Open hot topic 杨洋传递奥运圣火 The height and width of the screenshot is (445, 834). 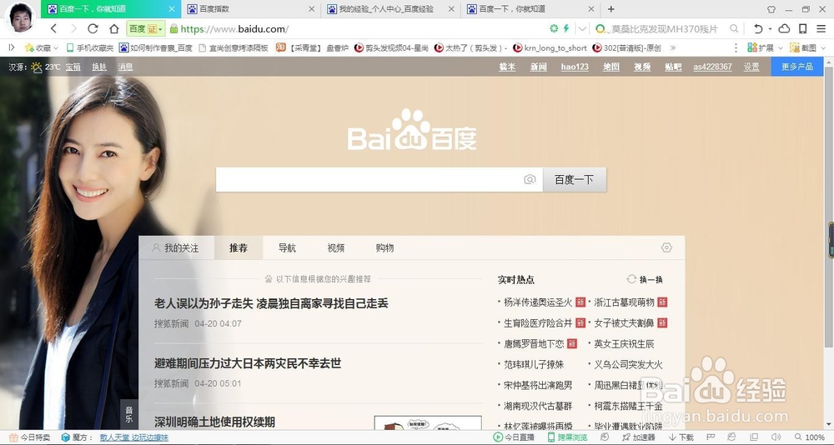(x=538, y=302)
